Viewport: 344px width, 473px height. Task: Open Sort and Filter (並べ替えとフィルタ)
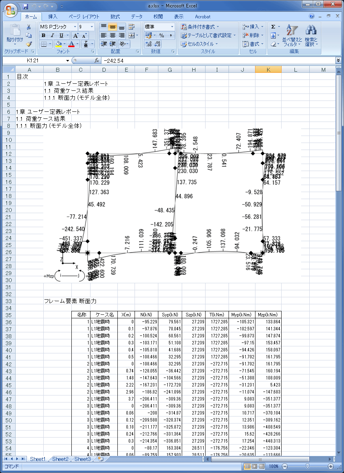coord(292,35)
